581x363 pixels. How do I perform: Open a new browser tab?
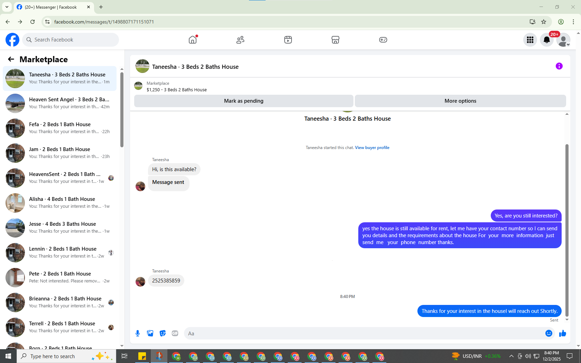point(101,7)
